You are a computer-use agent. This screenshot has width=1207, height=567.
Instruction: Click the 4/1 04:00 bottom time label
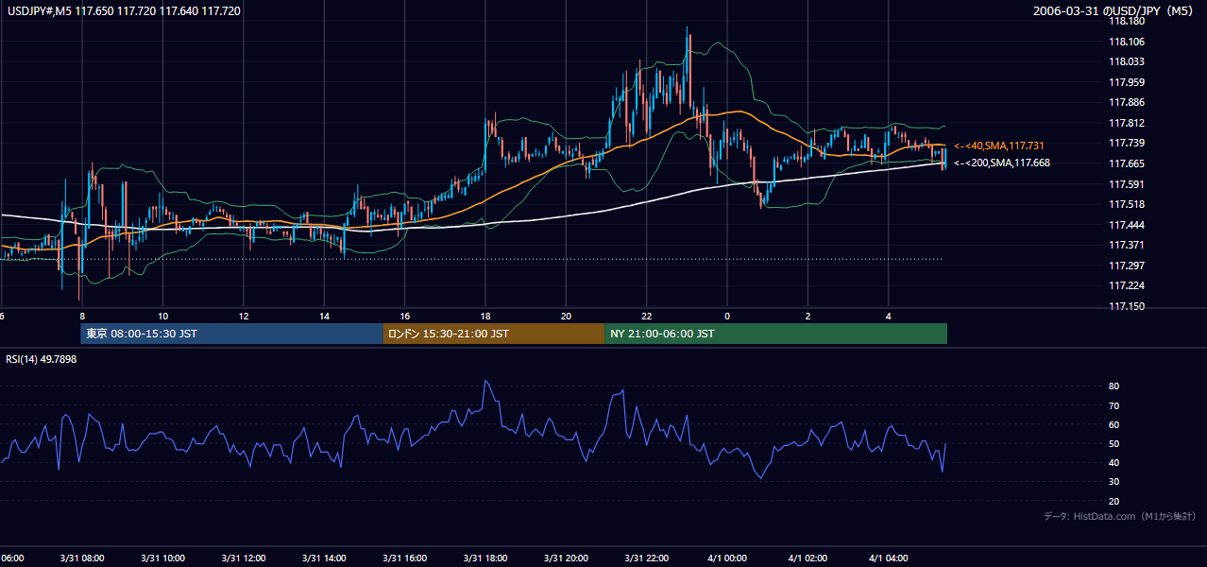tap(889, 558)
